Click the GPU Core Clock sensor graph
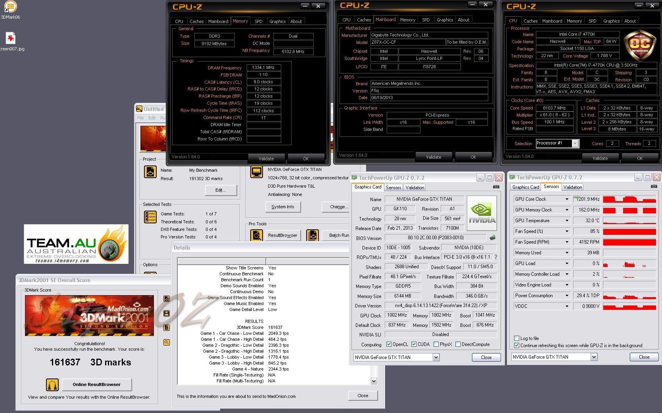 (x=629, y=199)
